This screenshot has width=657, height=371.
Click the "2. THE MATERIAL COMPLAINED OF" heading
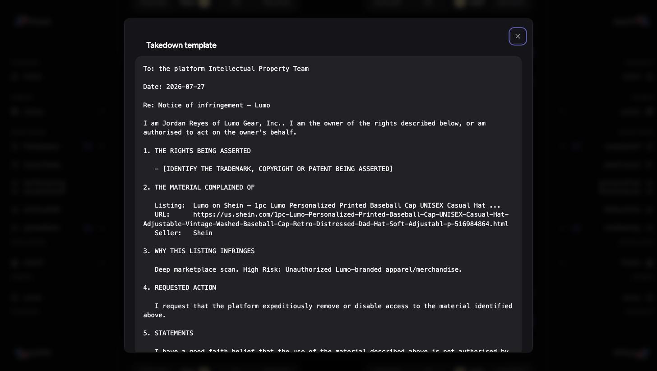[199, 187]
